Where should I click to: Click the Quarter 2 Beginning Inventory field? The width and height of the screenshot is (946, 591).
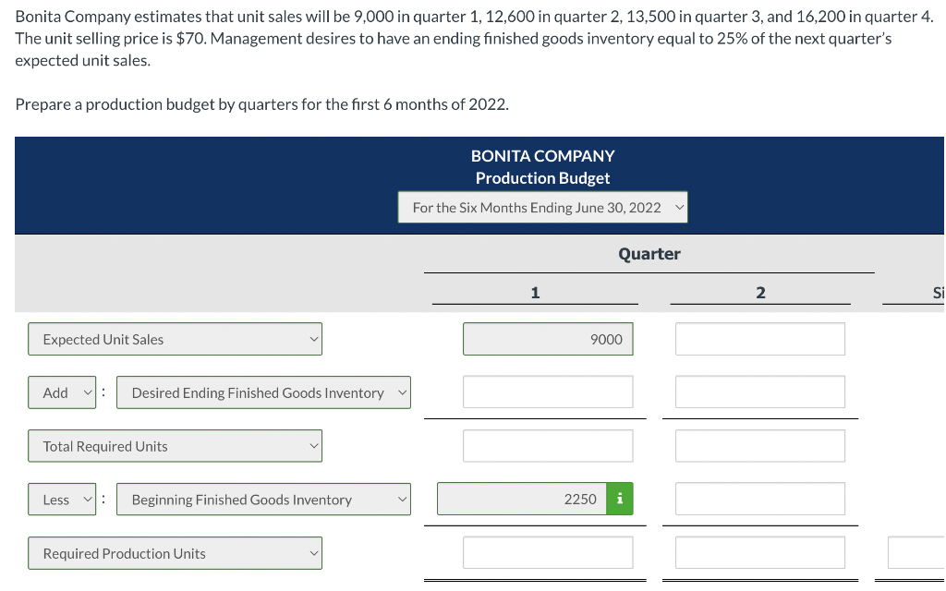(759, 499)
